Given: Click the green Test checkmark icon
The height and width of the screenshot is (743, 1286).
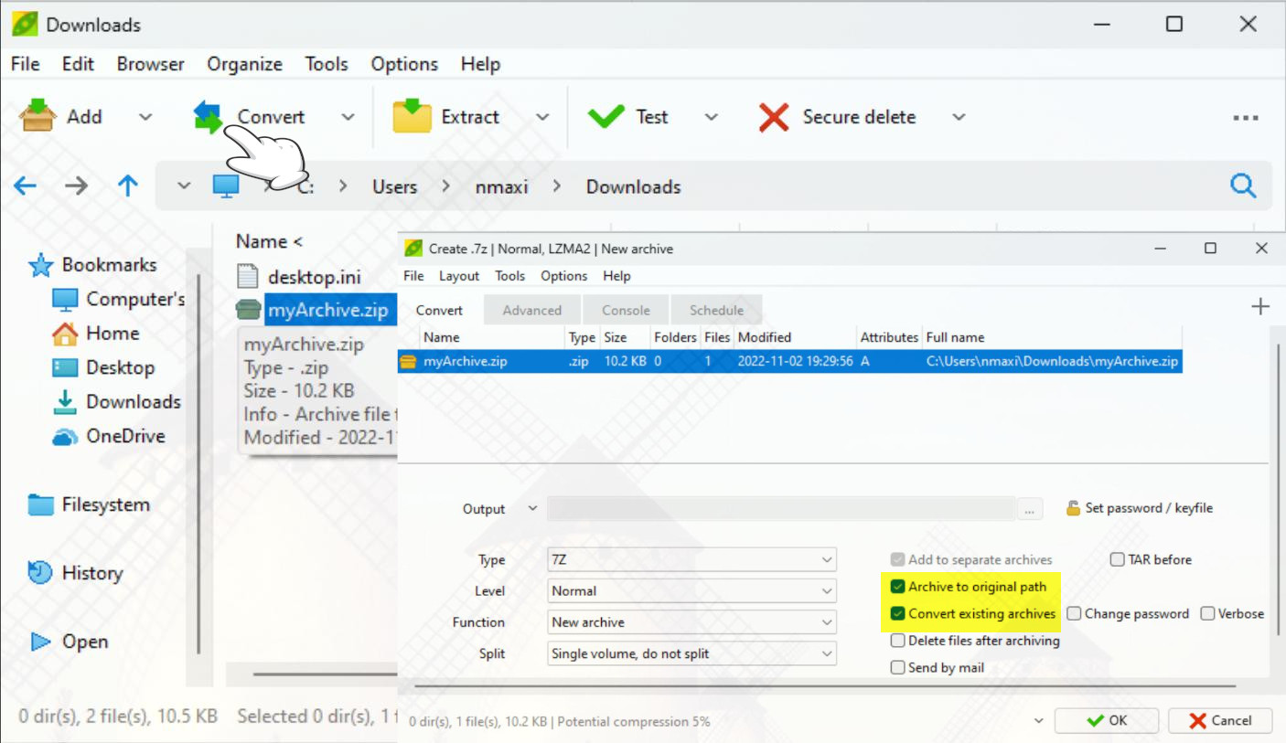Looking at the screenshot, I should tap(605, 117).
